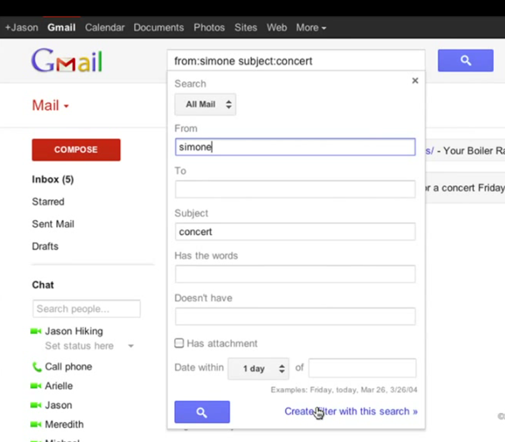
Task: Select Call phone in the chat list
Action: coord(69,366)
